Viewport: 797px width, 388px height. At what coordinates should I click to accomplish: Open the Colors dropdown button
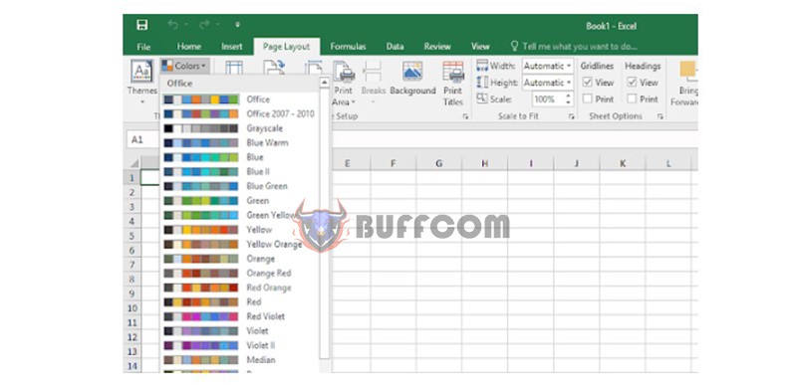[184, 66]
